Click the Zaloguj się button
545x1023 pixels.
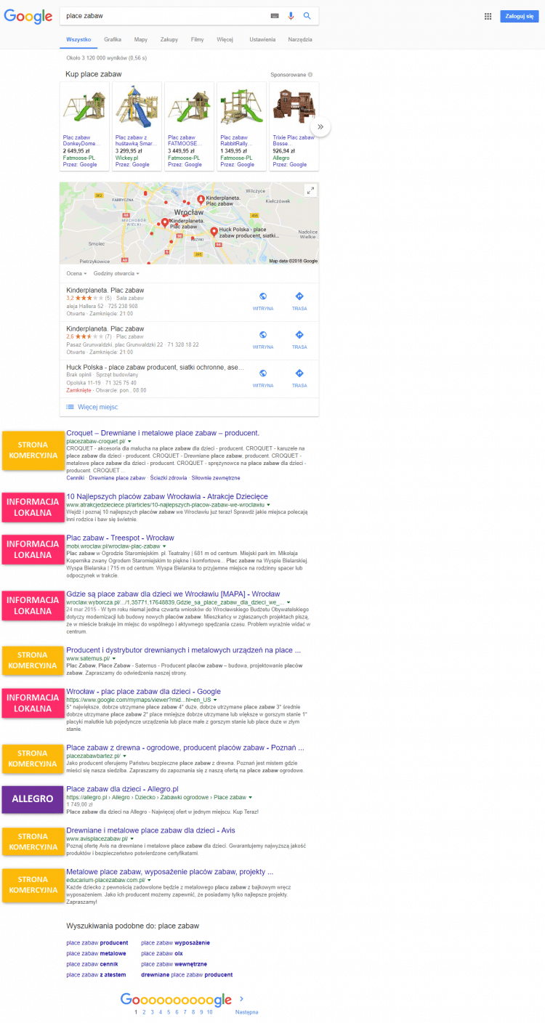(520, 16)
